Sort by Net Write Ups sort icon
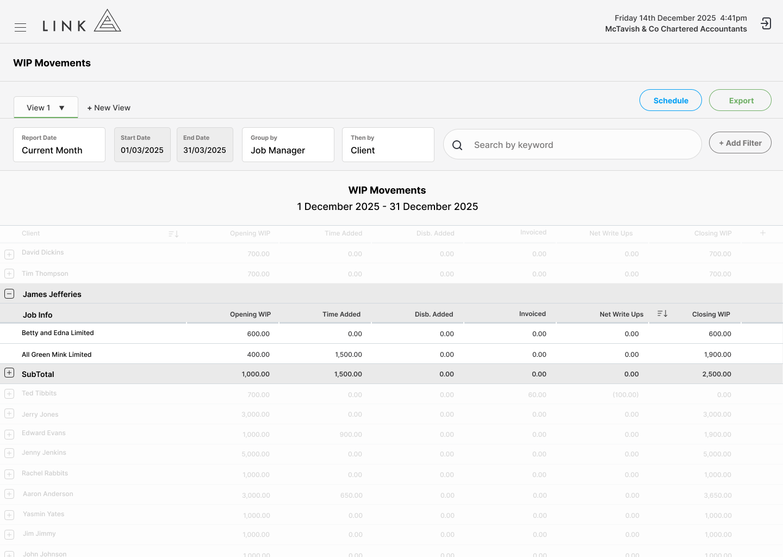This screenshot has width=783, height=557. 662,314
